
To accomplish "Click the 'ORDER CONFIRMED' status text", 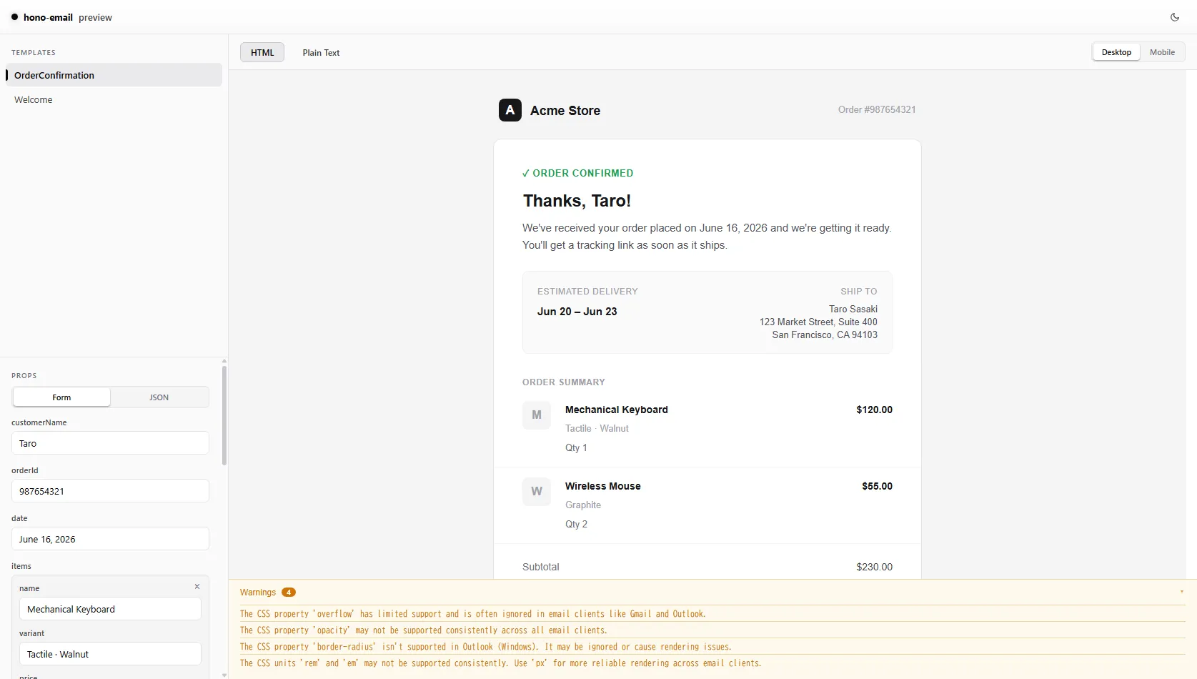I will click(577, 173).
